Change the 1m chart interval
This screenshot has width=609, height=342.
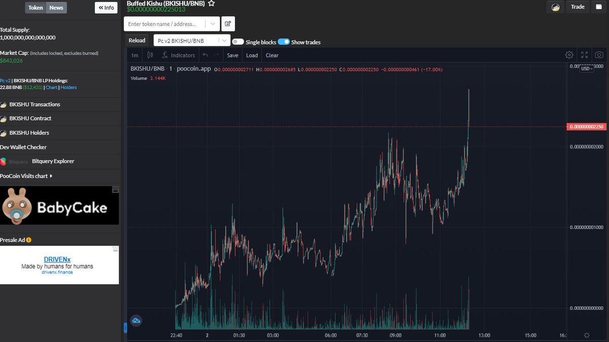pyautogui.click(x=134, y=55)
